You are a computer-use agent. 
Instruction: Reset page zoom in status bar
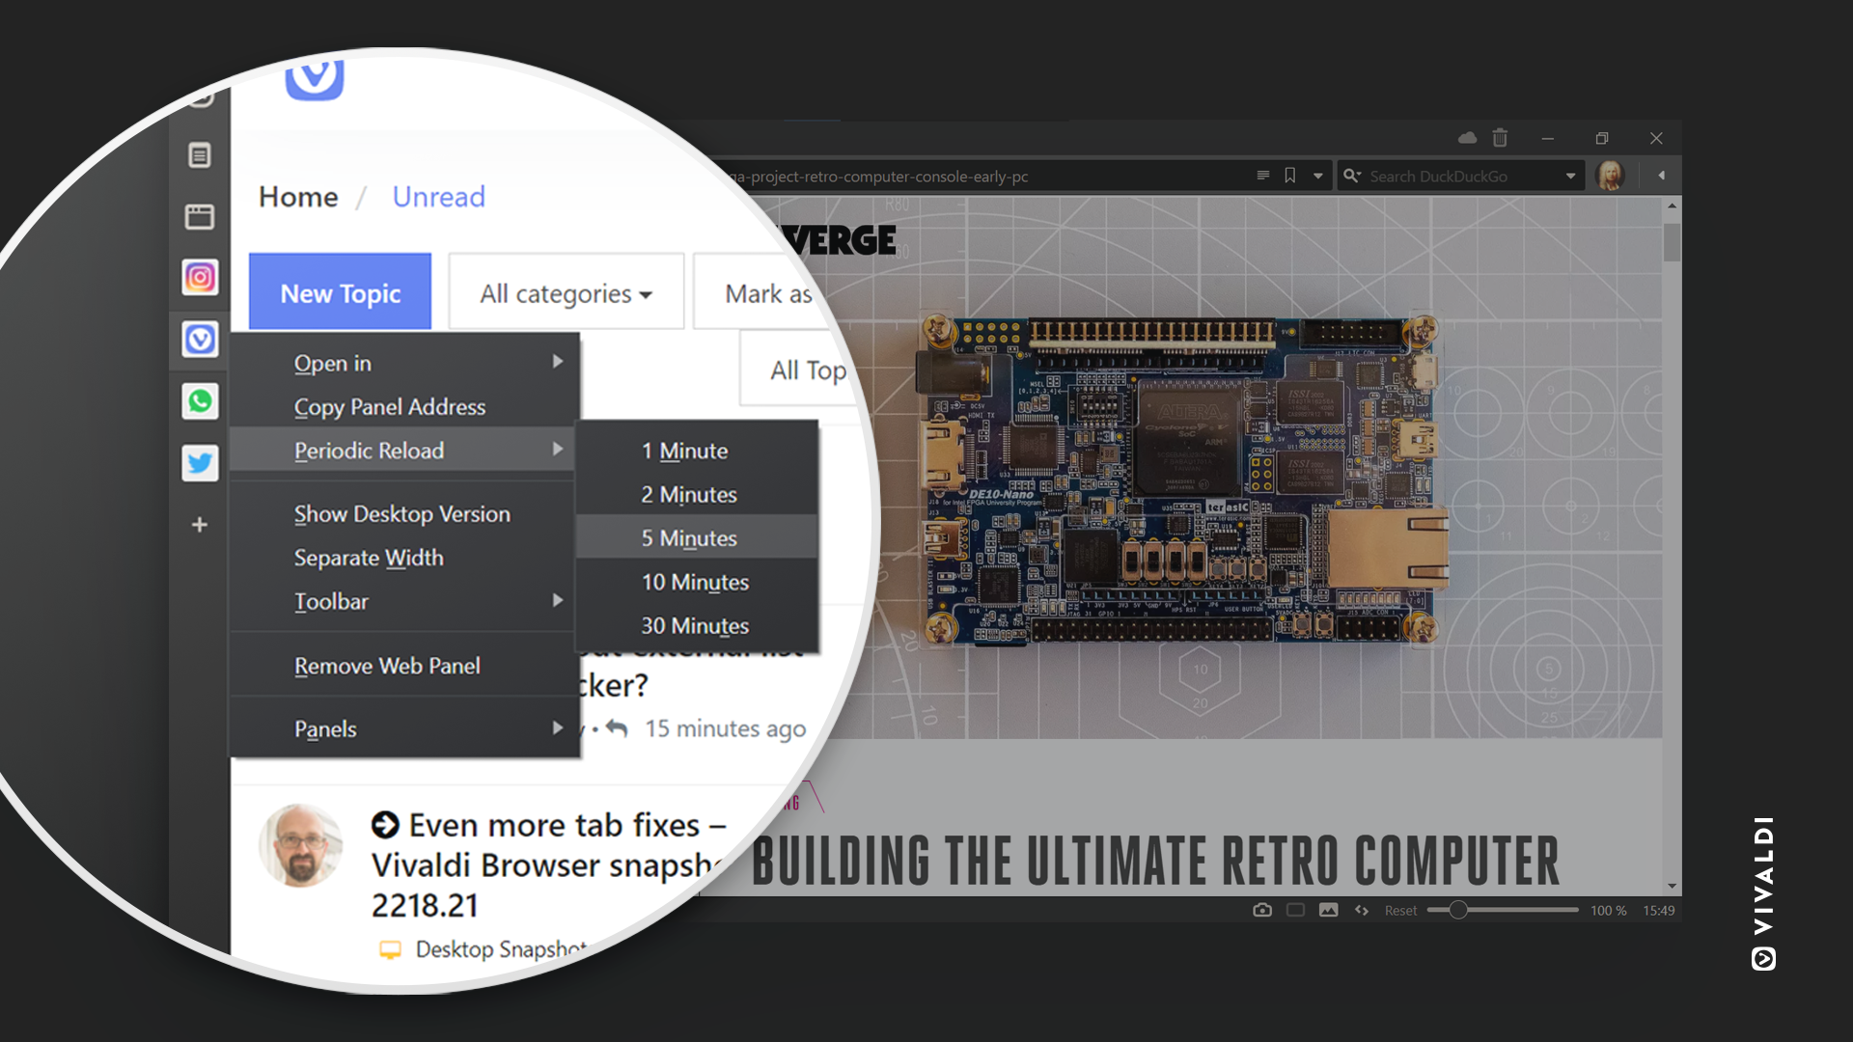click(x=1400, y=910)
